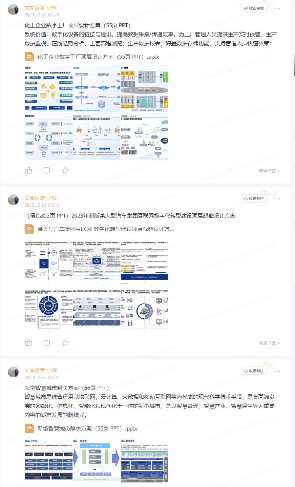The height and width of the screenshot is (487, 295).
Task: Click the comment icon on the second post
Action: click(47, 342)
